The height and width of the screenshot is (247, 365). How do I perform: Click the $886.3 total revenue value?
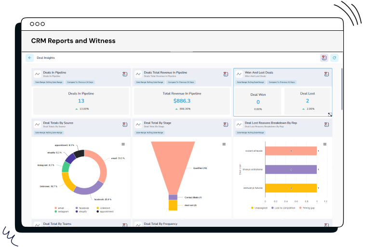[182, 101]
